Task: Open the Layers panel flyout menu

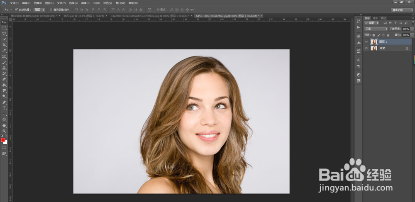Action: (x=413, y=18)
